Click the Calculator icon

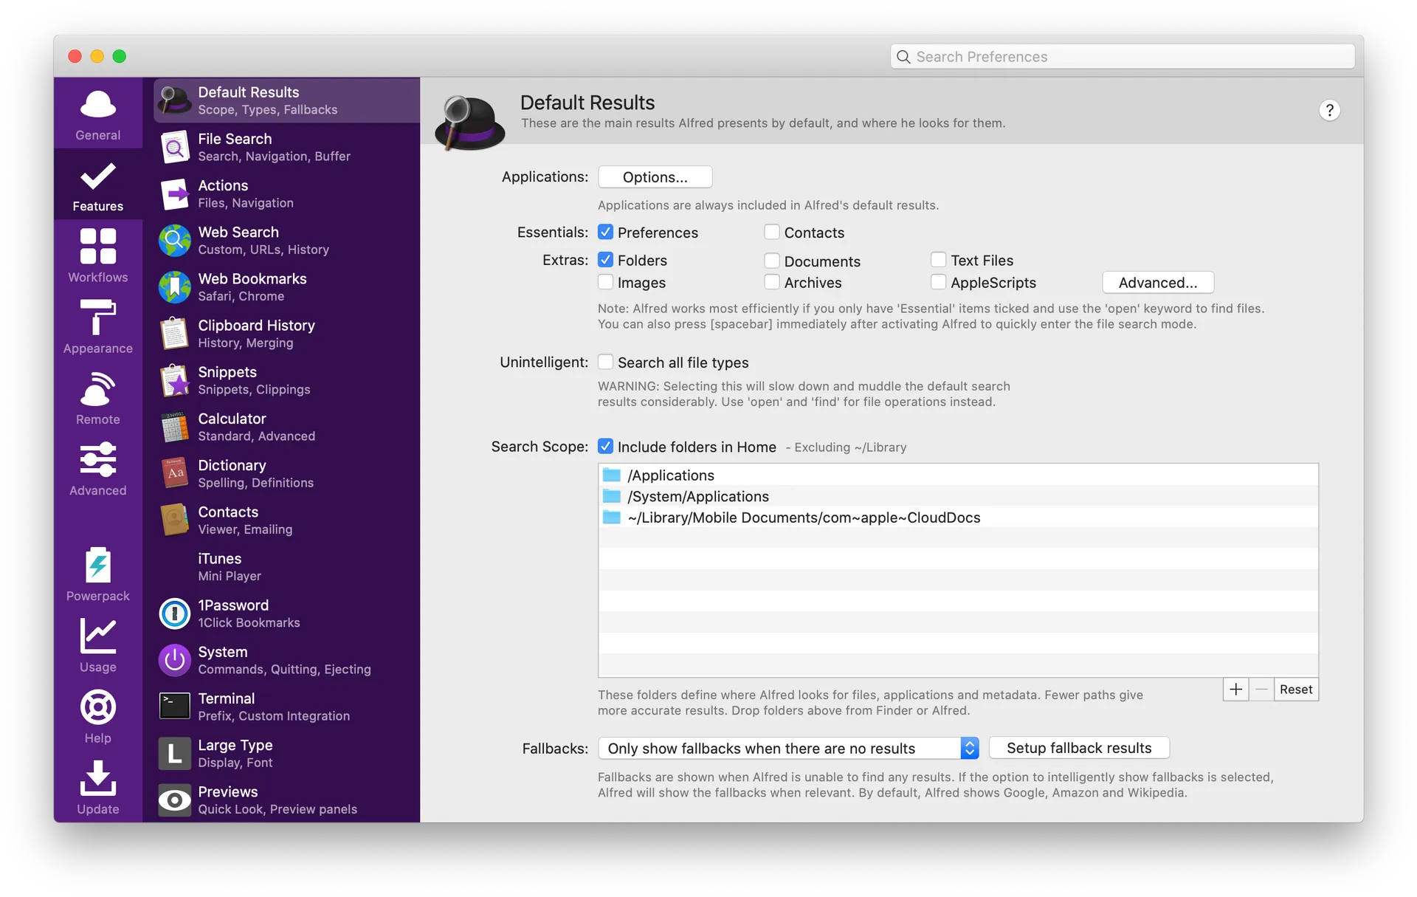(175, 427)
